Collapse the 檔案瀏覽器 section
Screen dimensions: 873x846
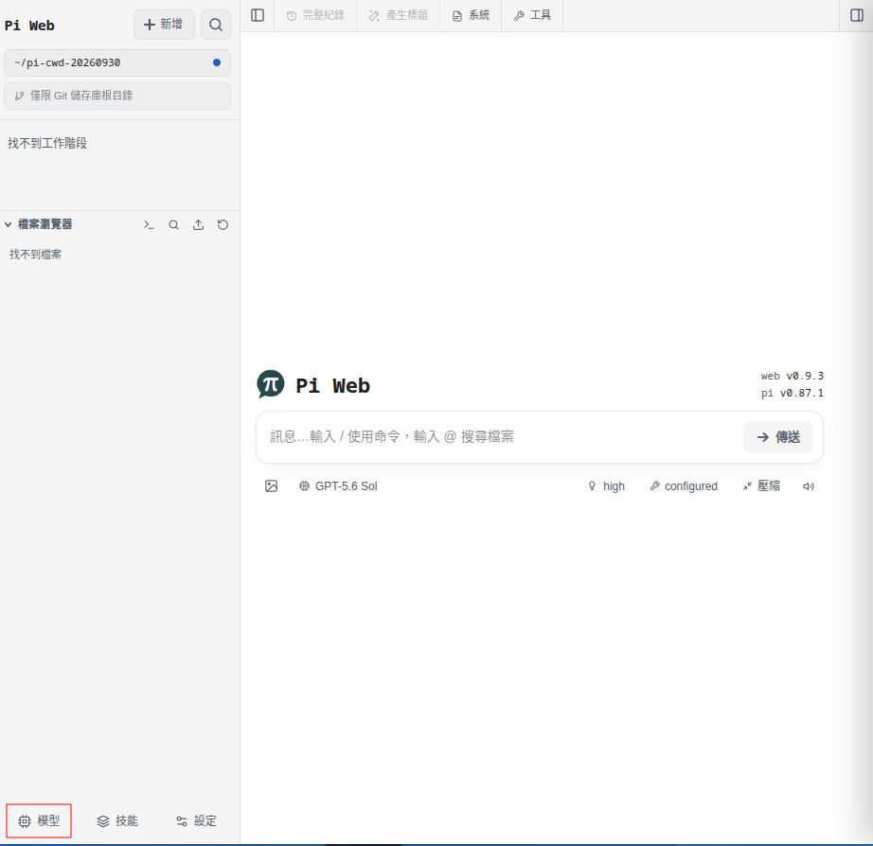coord(39,224)
